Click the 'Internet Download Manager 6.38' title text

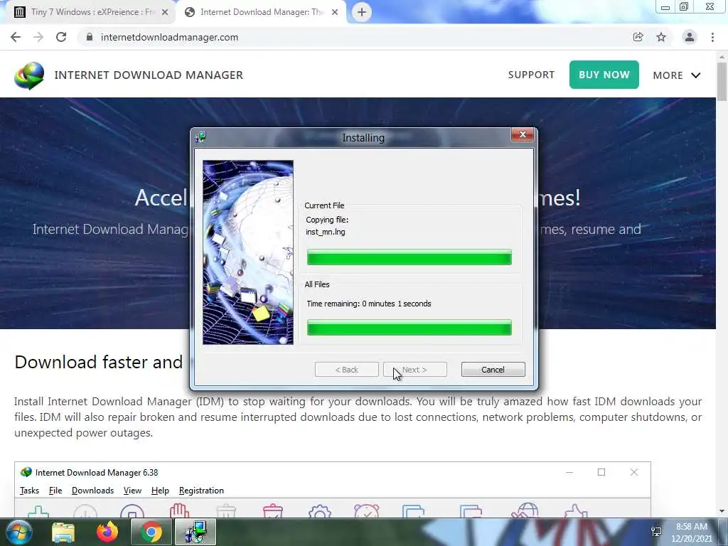[x=97, y=473]
